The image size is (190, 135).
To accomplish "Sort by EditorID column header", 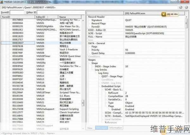I will point(47,17).
